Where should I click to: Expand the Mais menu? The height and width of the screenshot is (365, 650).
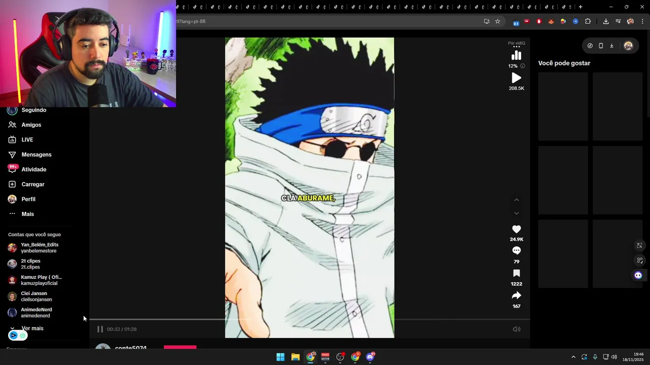pos(27,214)
